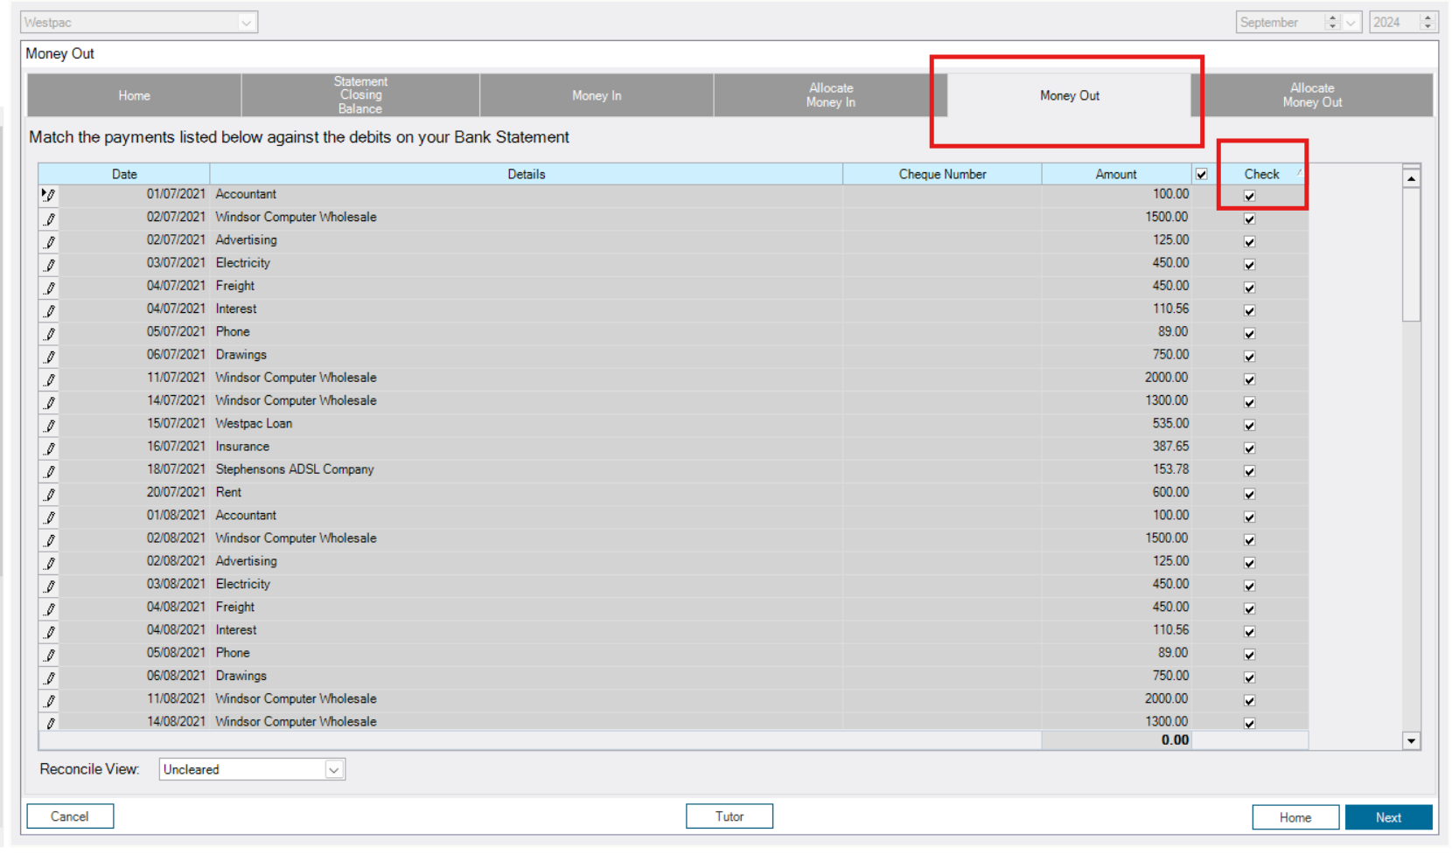Click the edit icon for 16/07/2021 Insurance row

point(50,448)
